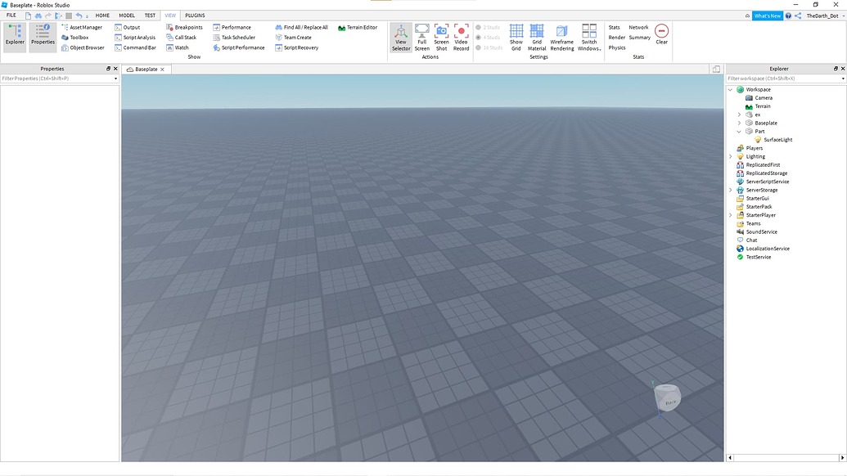Enable Show Grid
847x476 pixels.
(516, 37)
